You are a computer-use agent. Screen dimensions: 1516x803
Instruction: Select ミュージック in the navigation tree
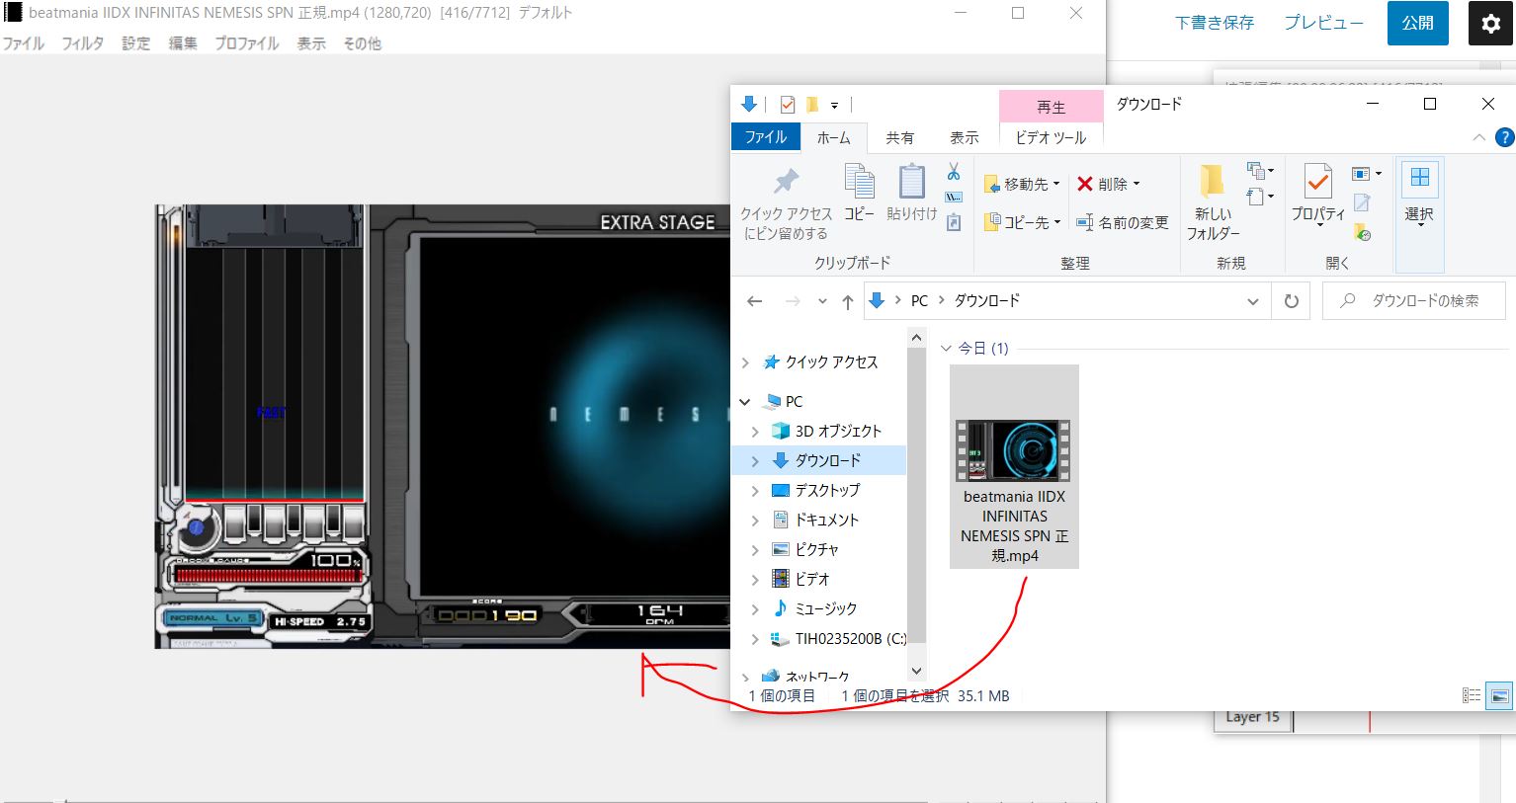826,608
